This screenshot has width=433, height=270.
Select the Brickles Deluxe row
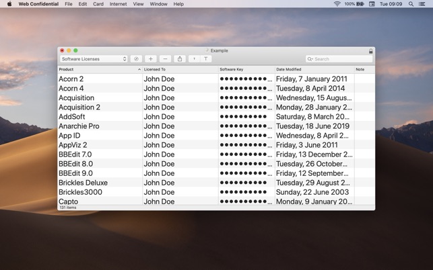pos(216,183)
